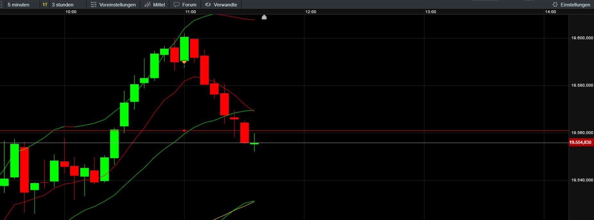
Task: Click the drag handle at toolbar's left edge
Action: pos(1,4)
